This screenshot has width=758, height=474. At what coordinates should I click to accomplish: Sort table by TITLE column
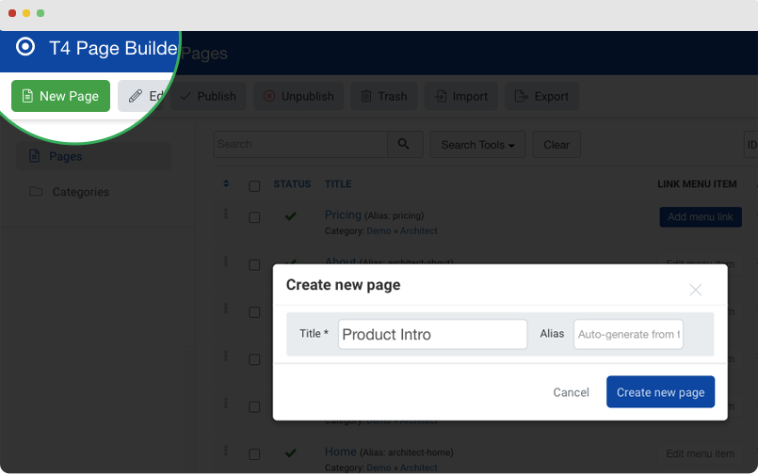tap(338, 184)
